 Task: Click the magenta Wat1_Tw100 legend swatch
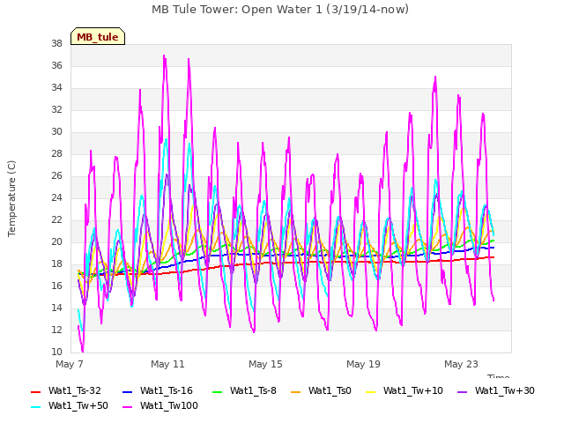pyautogui.click(x=128, y=407)
